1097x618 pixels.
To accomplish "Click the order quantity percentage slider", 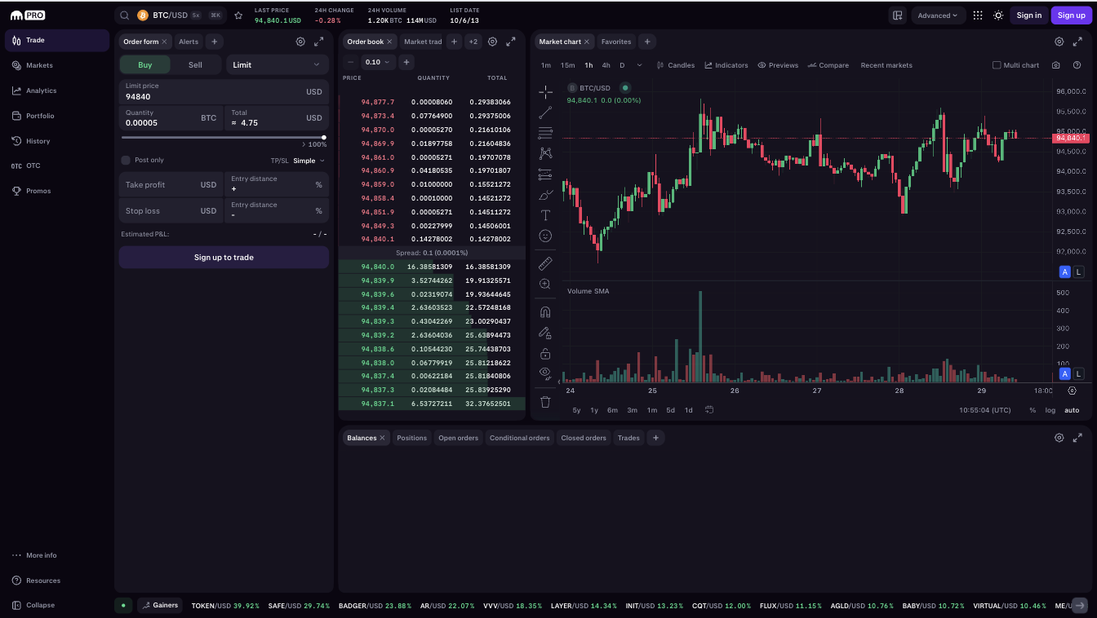I will 223,137.
